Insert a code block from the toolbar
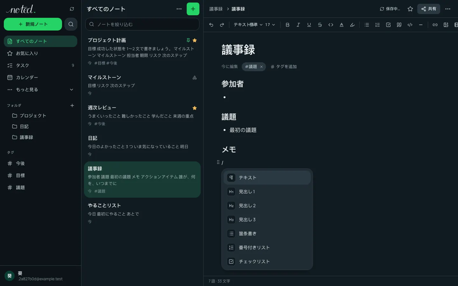The height and width of the screenshot is (286, 458). coord(410,25)
